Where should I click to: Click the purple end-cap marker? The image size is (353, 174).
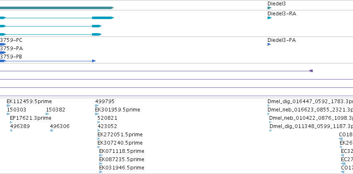point(311,71)
